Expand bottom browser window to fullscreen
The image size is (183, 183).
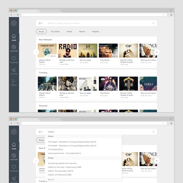[171, 119]
